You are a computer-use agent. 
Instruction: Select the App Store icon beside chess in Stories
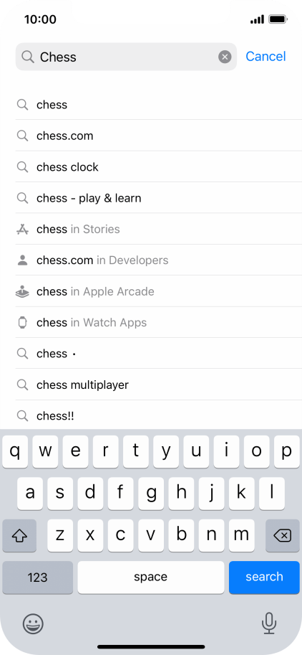click(22, 230)
